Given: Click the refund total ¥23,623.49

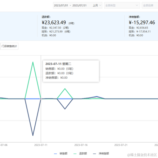Looking at the screenshot, I should (54, 22).
